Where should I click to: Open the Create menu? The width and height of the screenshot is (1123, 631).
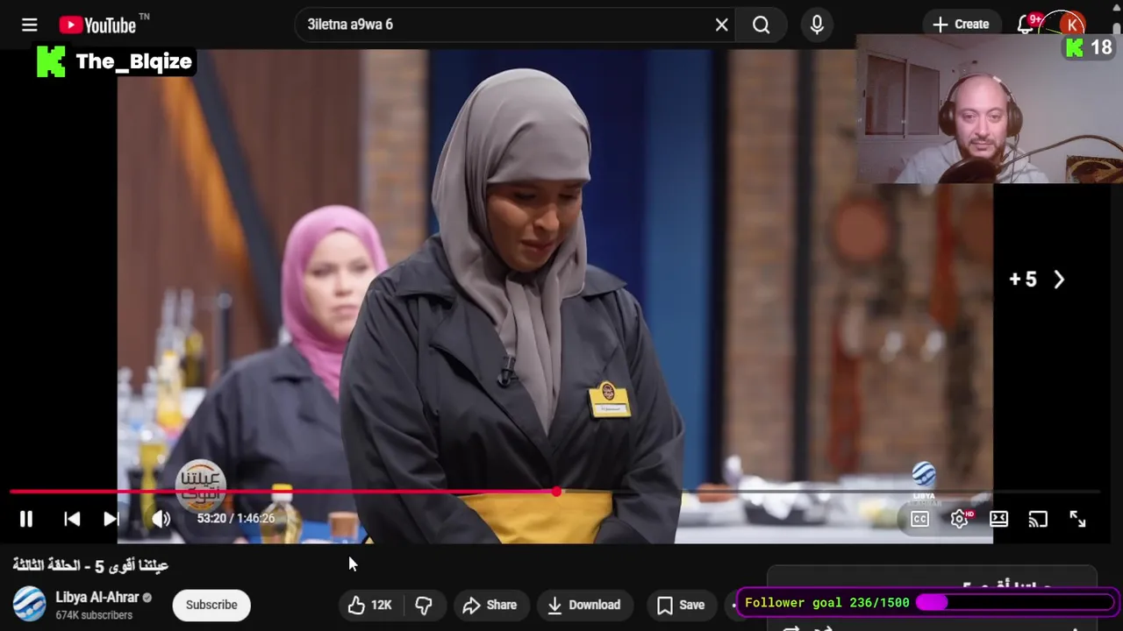tap(961, 25)
